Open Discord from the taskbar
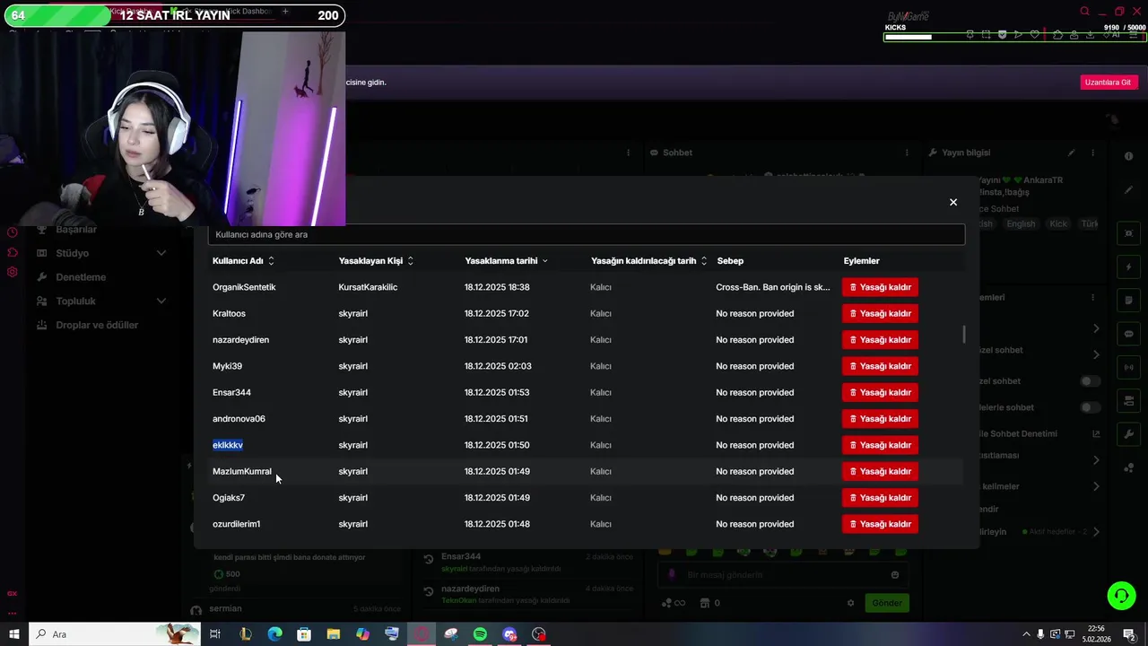The height and width of the screenshot is (646, 1148). [509, 634]
